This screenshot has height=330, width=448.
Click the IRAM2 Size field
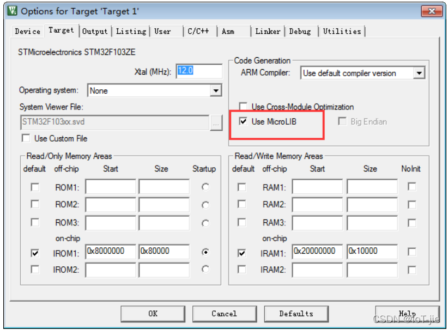click(372, 270)
